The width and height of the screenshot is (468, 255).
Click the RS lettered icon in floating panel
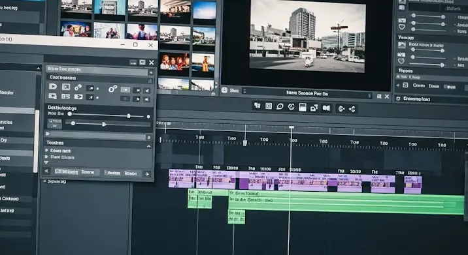point(65,97)
